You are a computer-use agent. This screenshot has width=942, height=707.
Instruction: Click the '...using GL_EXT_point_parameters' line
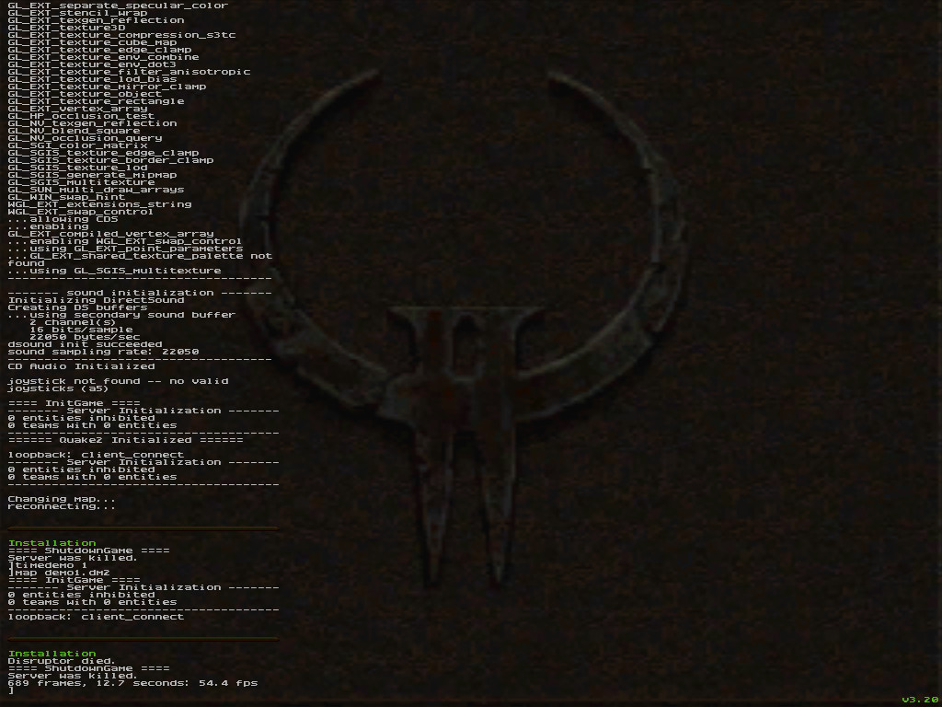point(125,249)
